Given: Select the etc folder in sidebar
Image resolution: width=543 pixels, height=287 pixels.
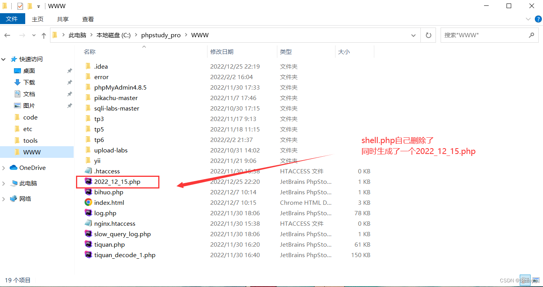Looking at the screenshot, I should 28,129.
